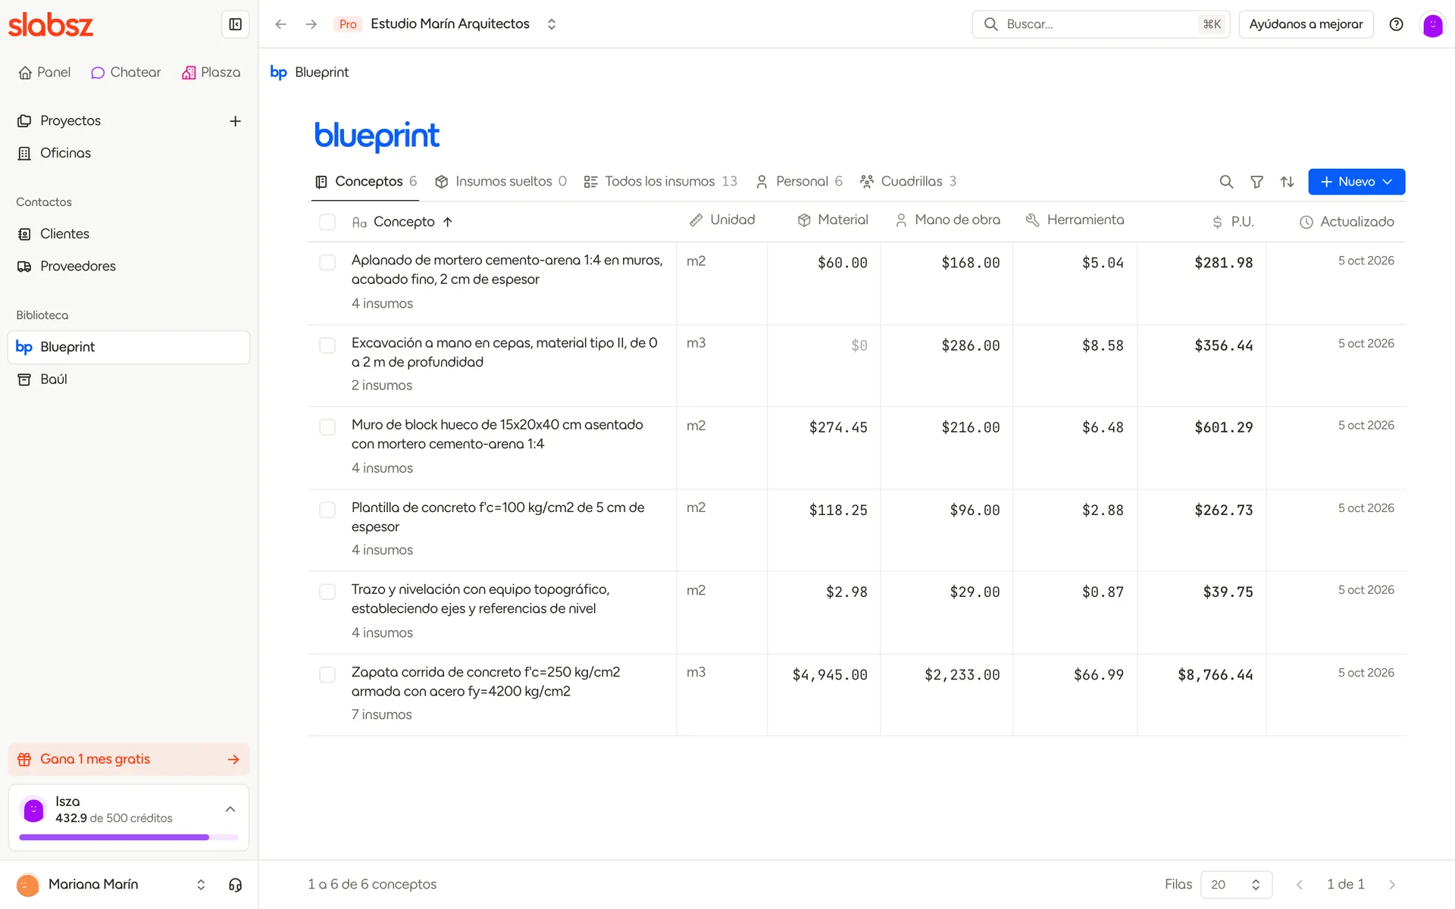Check the Plantilla de concreto row
The image size is (1455, 909).
pos(327,510)
